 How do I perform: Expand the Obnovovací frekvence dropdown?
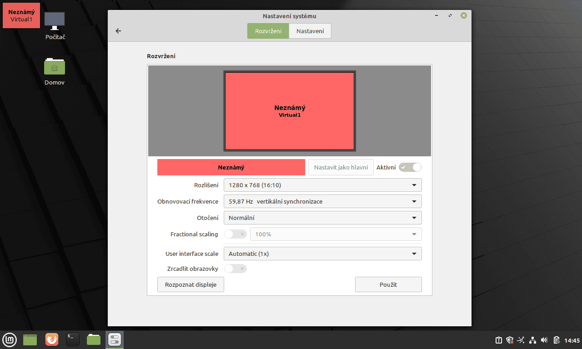pyautogui.click(x=322, y=201)
